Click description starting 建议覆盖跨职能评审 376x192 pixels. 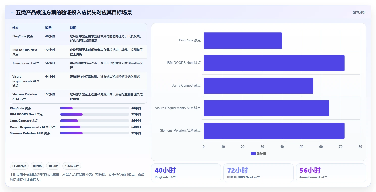click(106, 65)
